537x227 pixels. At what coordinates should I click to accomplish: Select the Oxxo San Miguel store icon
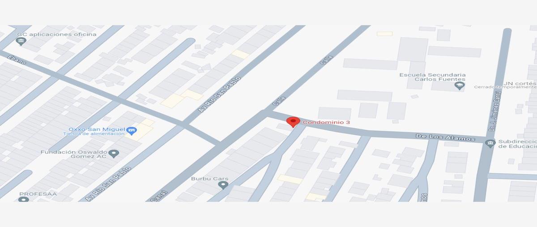tap(132, 131)
